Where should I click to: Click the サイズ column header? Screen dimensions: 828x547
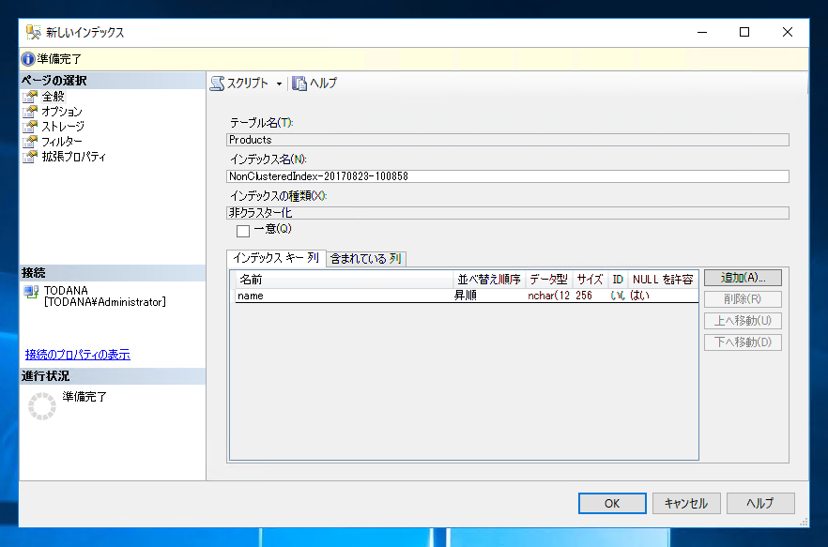pos(590,280)
